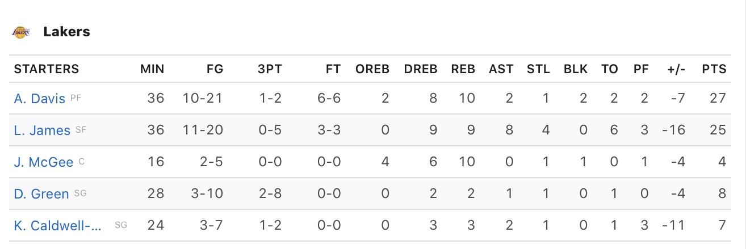Viewport: 746px width, 249px height.
Task: Select the OREB column header
Action: pos(372,69)
